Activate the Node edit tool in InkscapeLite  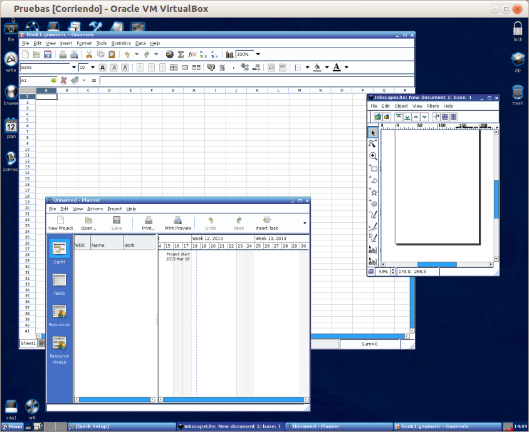click(x=373, y=144)
